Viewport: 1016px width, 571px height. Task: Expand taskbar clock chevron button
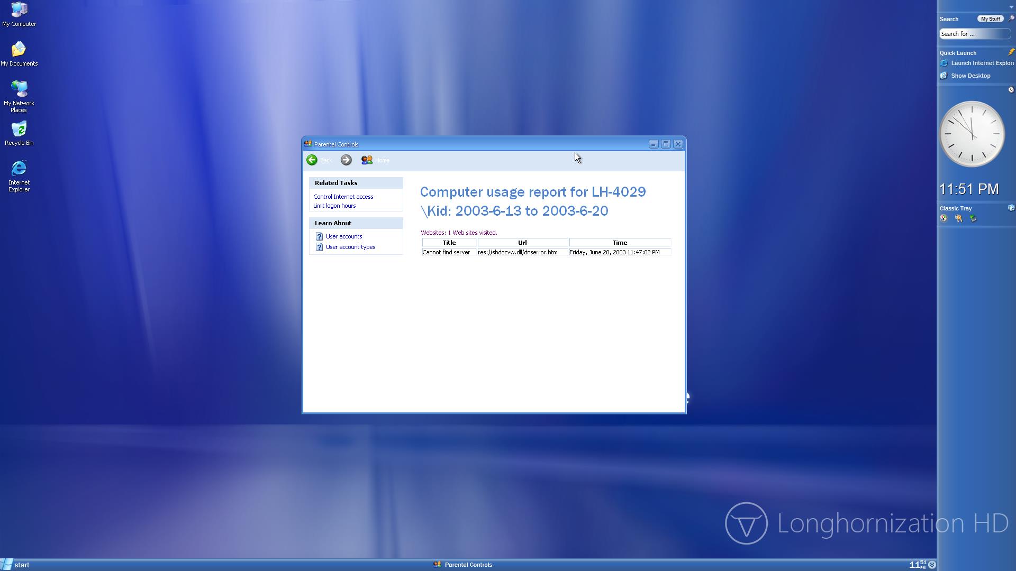point(932,565)
